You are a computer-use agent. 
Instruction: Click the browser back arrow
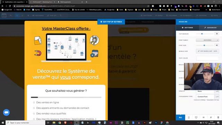coord(2,6)
